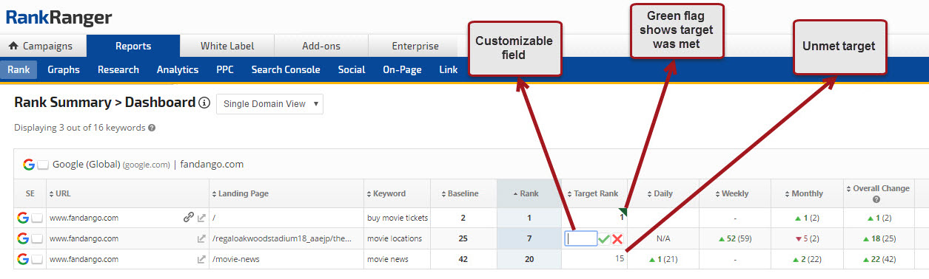Viewport: 929px width, 279px height.
Task: Click the www.fandango.com URL in first row
Action: click(x=84, y=218)
